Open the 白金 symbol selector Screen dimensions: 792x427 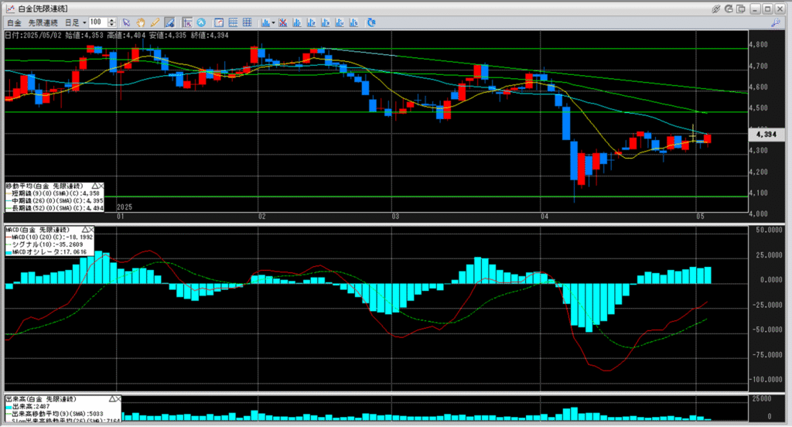coord(15,22)
